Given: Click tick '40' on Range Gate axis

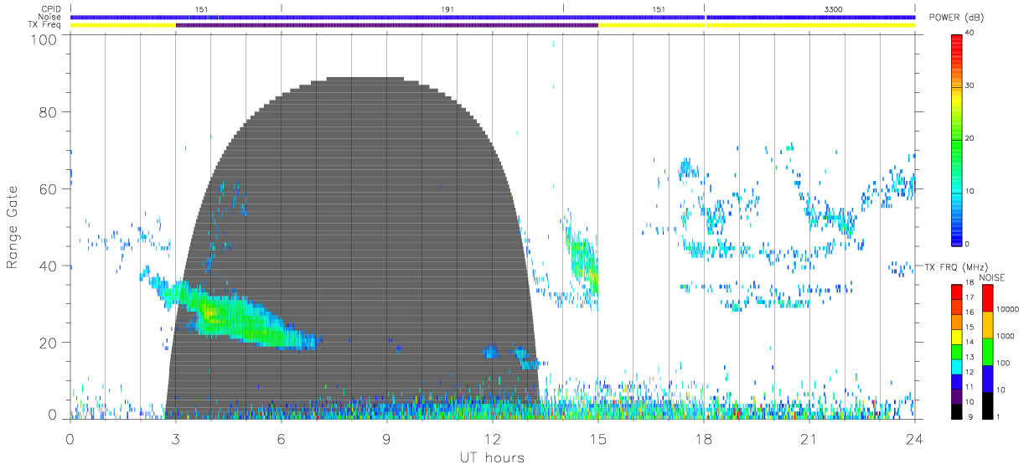Looking at the screenshot, I should pos(49,266).
